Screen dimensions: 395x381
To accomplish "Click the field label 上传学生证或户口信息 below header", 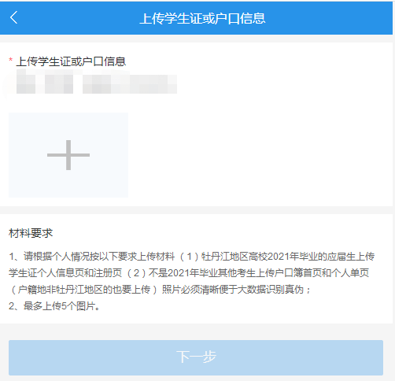I will [71, 61].
